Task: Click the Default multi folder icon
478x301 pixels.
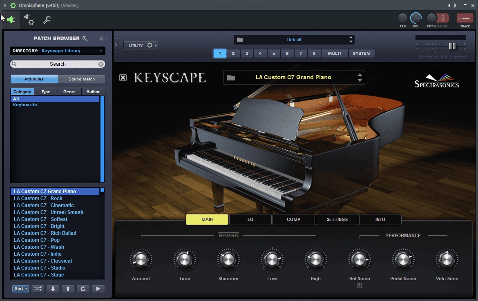Action: 240,40
